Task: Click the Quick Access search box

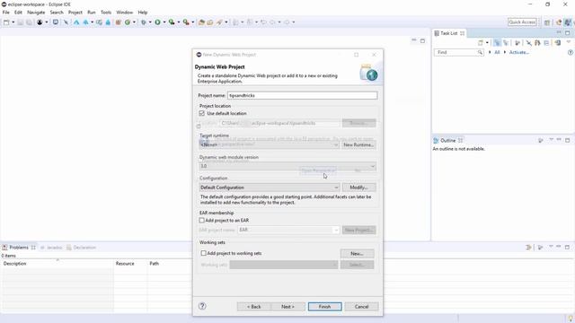Action: [x=522, y=22]
